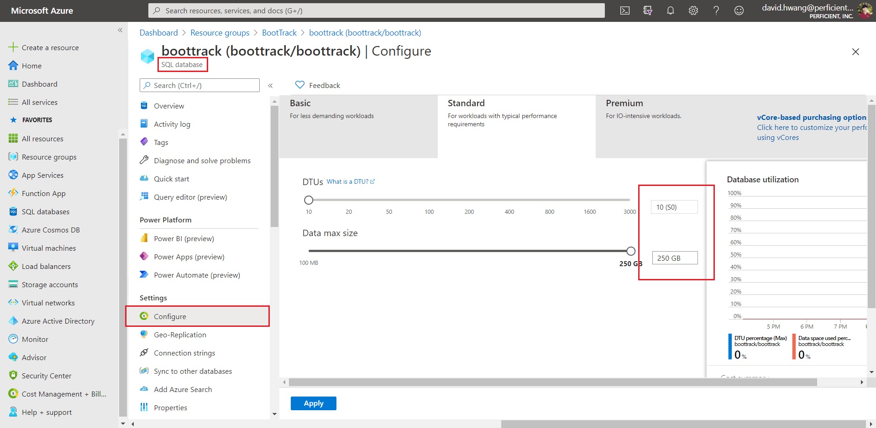Open Tags menu item
Image resolution: width=876 pixels, height=428 pixels.
click(161, 142)
